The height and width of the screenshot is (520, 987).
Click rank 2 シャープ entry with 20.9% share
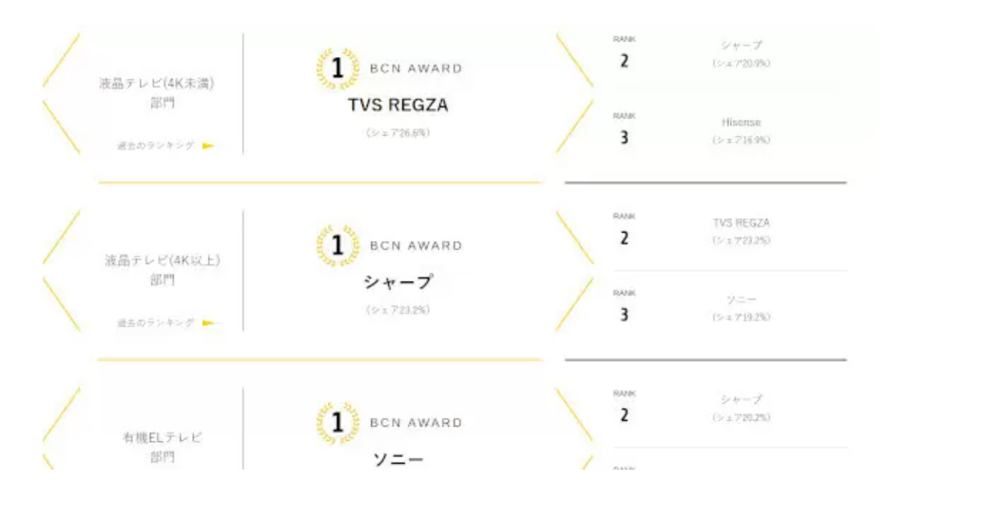click(x=741, y=53)
